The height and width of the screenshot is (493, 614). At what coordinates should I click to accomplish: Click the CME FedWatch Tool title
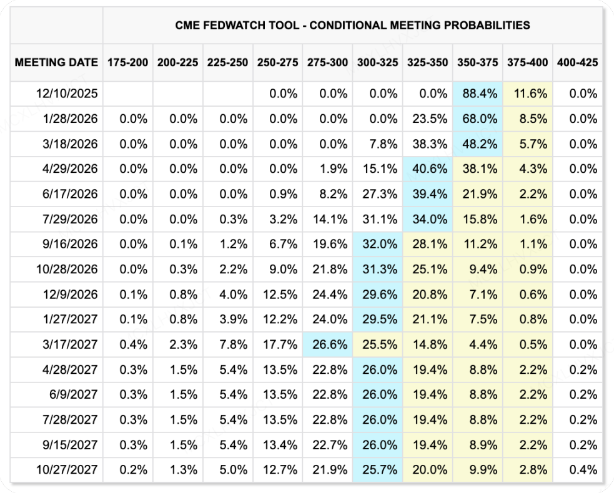point(352,26)
